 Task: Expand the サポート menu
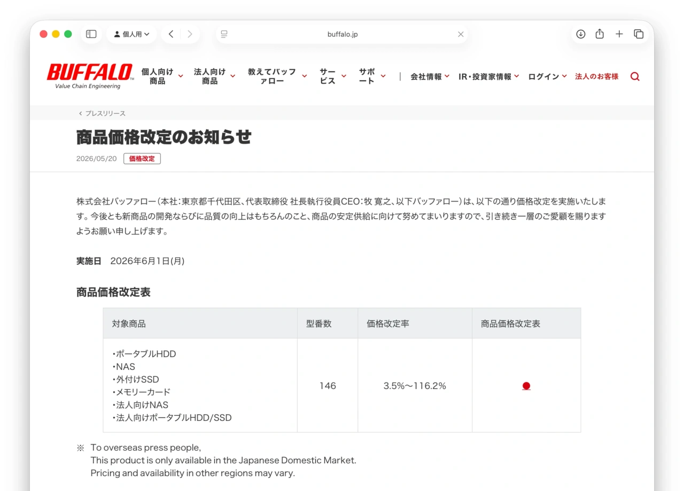coord(372,76)
